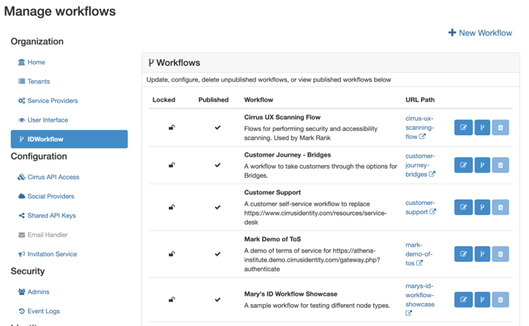Open Event Logs under Security
Viewport: 529px width, 326px height.
click(43, 311)
